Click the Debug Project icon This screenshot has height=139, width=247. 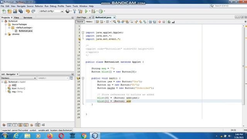point(93,11)
